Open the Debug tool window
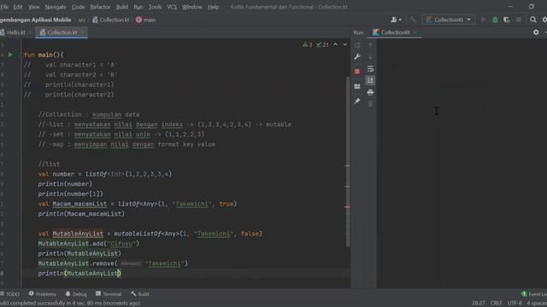Viewport: 547px width, 307px height. click(x=76, y=294)
